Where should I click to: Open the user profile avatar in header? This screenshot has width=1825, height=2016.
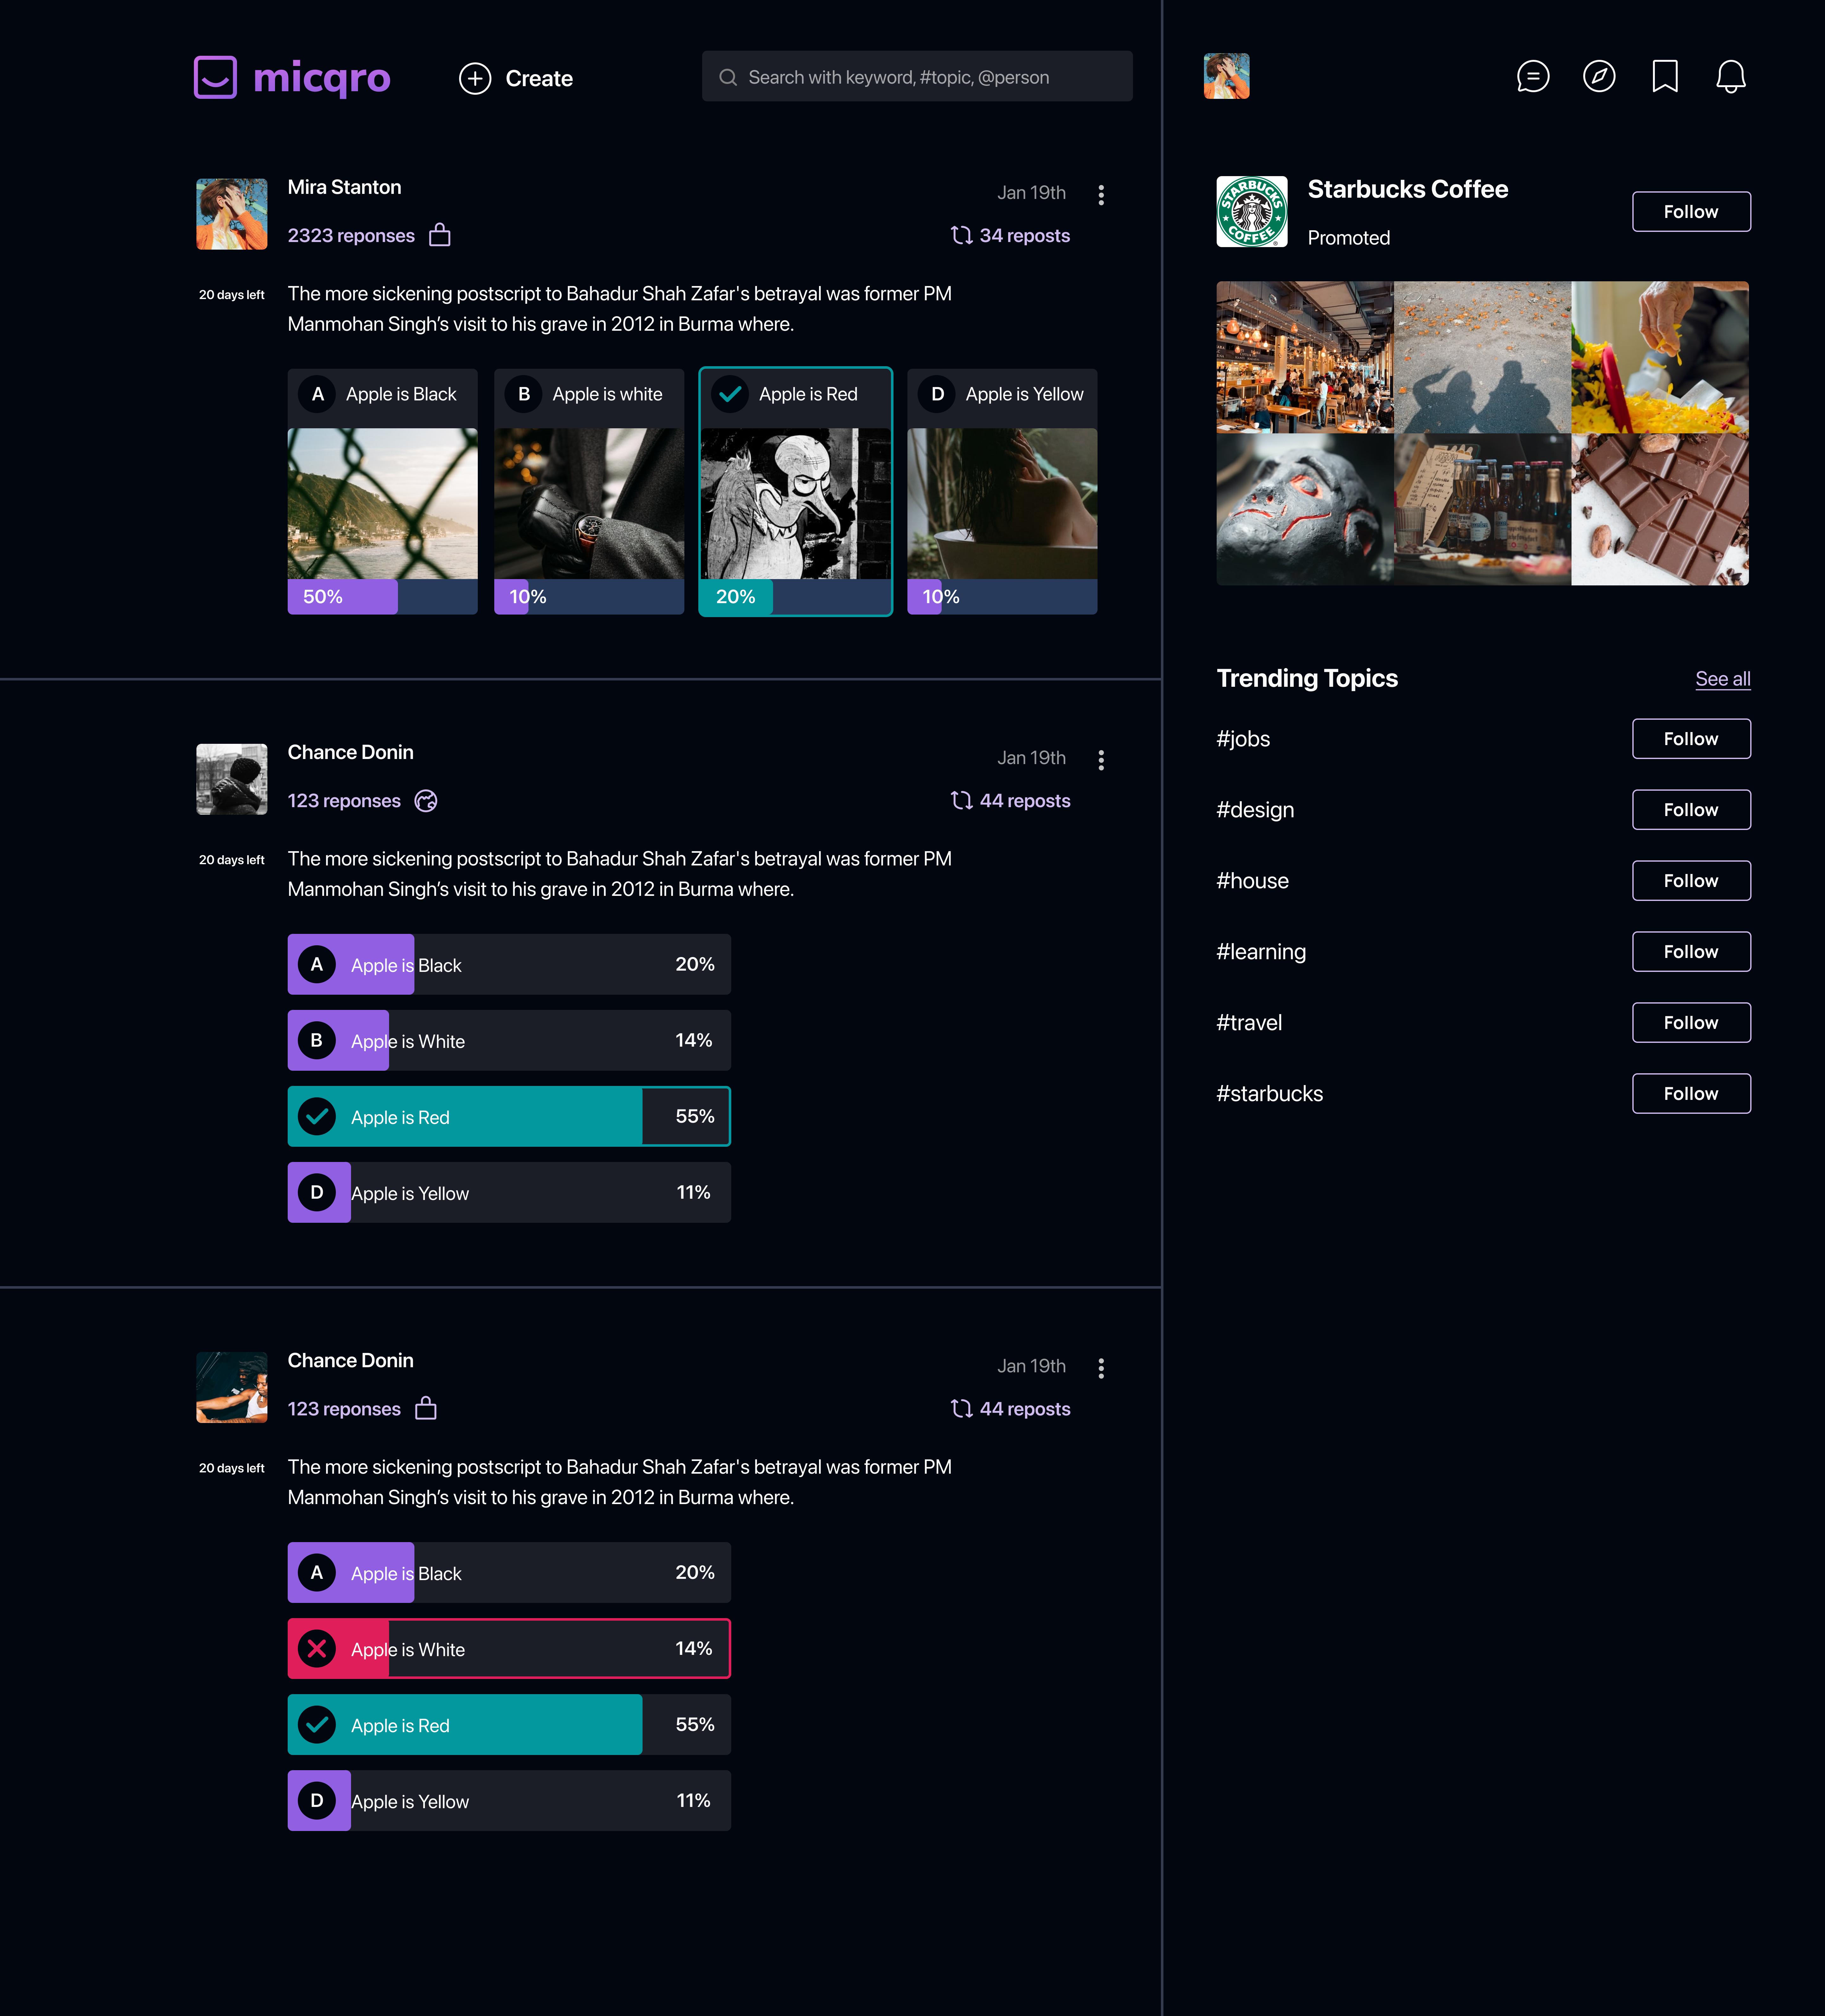[1227, 76]
